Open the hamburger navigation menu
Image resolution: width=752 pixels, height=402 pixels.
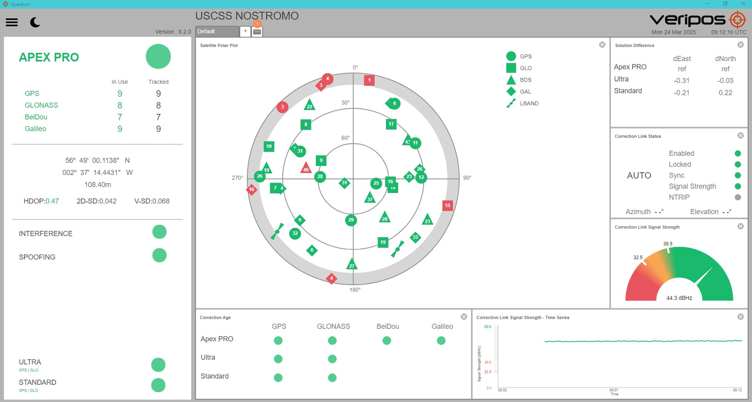click(x=12, y=22)
